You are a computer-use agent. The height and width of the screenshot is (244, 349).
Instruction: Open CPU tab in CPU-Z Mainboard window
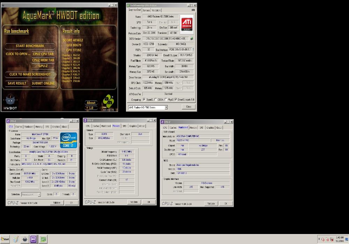[165, 128]
